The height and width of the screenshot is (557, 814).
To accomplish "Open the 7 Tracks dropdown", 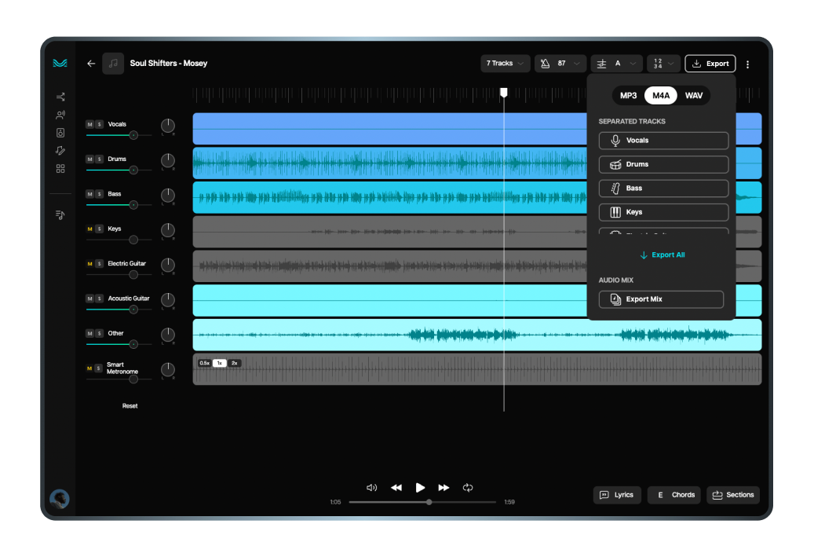I will click(x=505, y=64).
